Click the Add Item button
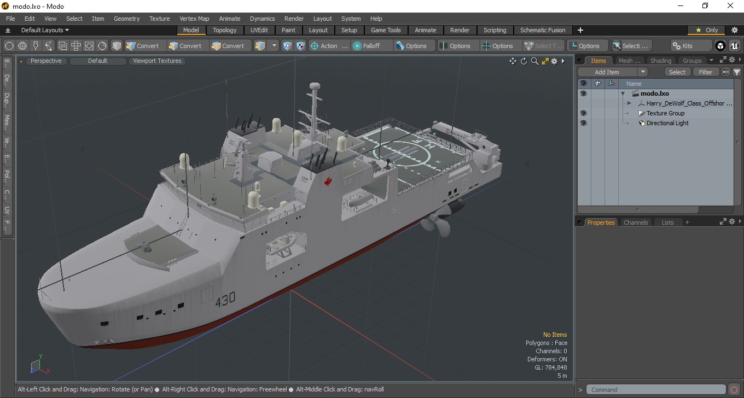744x398 pixels. [607, 72]
